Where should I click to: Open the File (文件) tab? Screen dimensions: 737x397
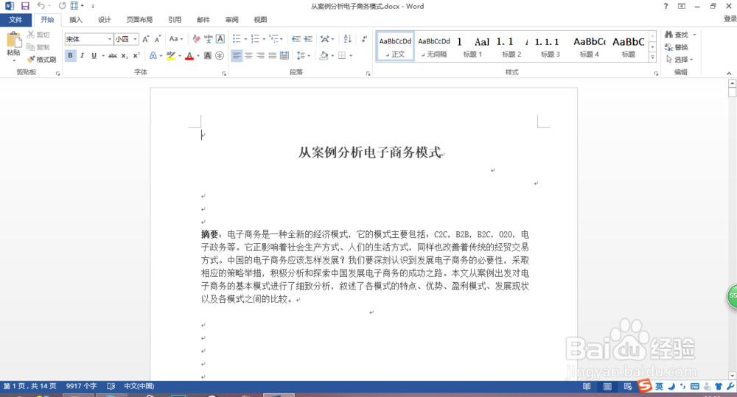click(15, 20)
